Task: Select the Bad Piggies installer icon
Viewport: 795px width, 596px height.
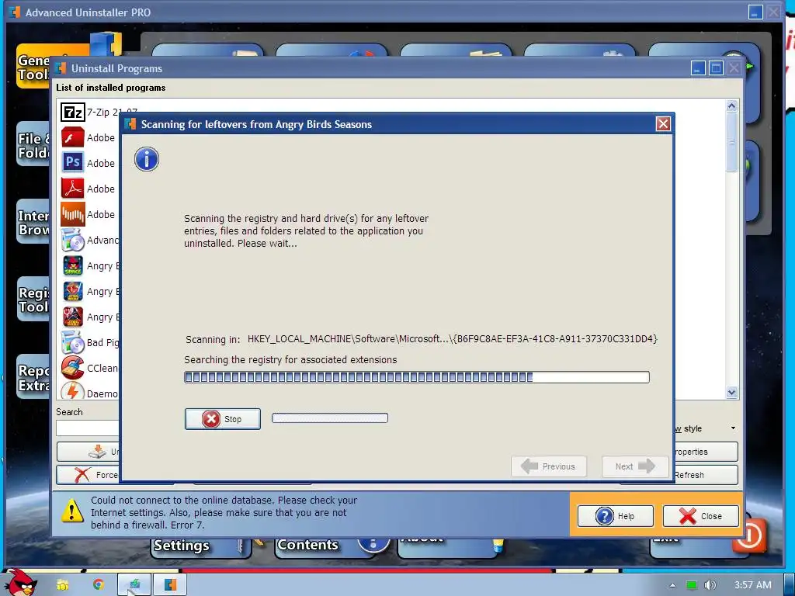Action: click(x=72, y=342)
